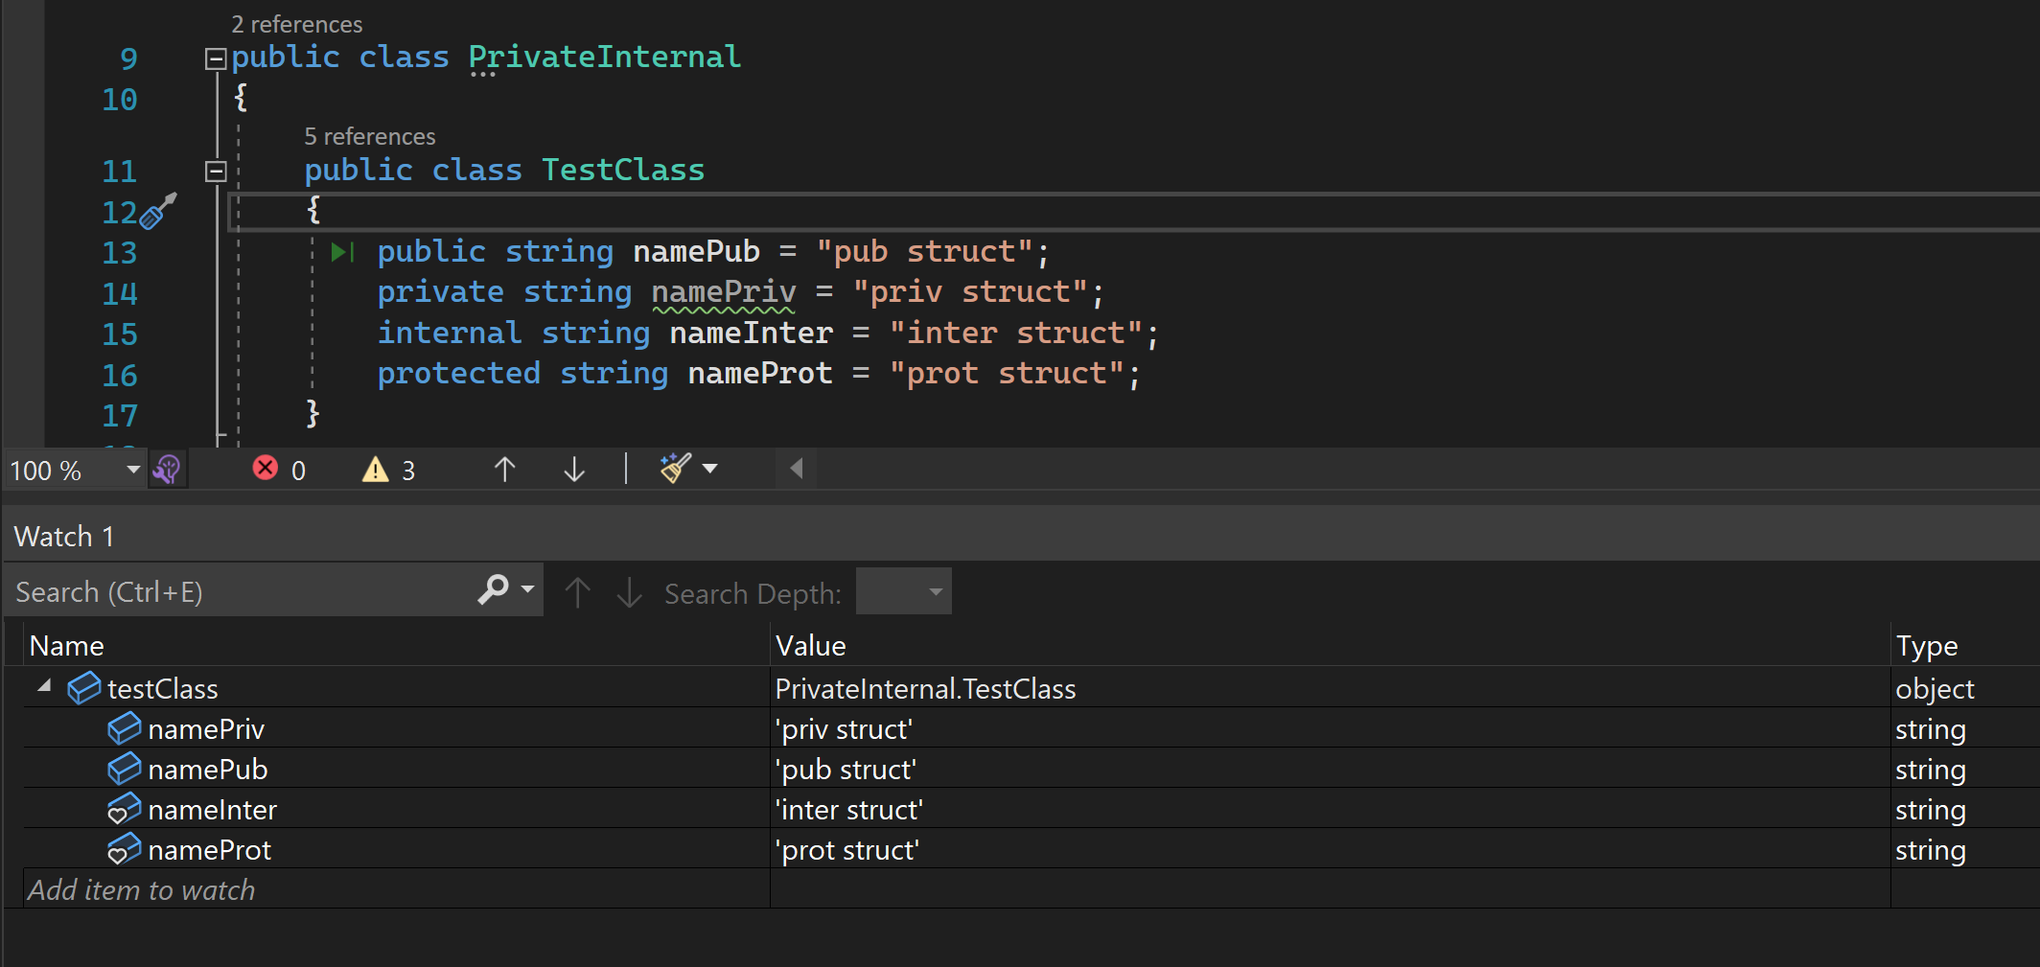Click the namePriv identifier with squiggle
The height and width of the screenshot is (967, 2040).
pos(724,292)
